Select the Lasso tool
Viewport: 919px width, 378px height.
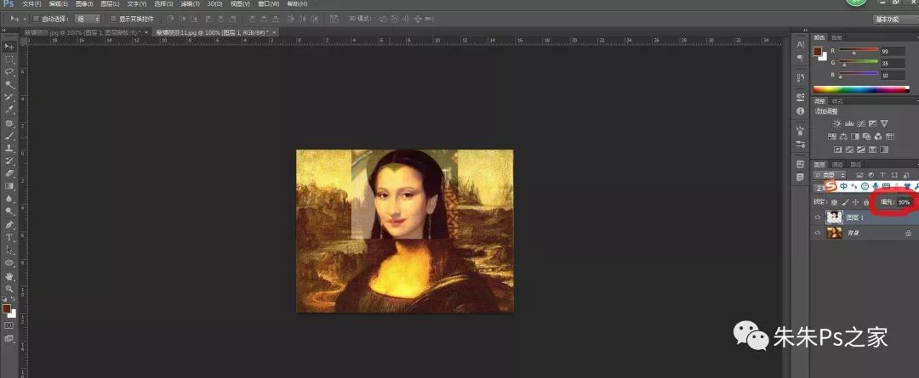click(x=9, y=72)
